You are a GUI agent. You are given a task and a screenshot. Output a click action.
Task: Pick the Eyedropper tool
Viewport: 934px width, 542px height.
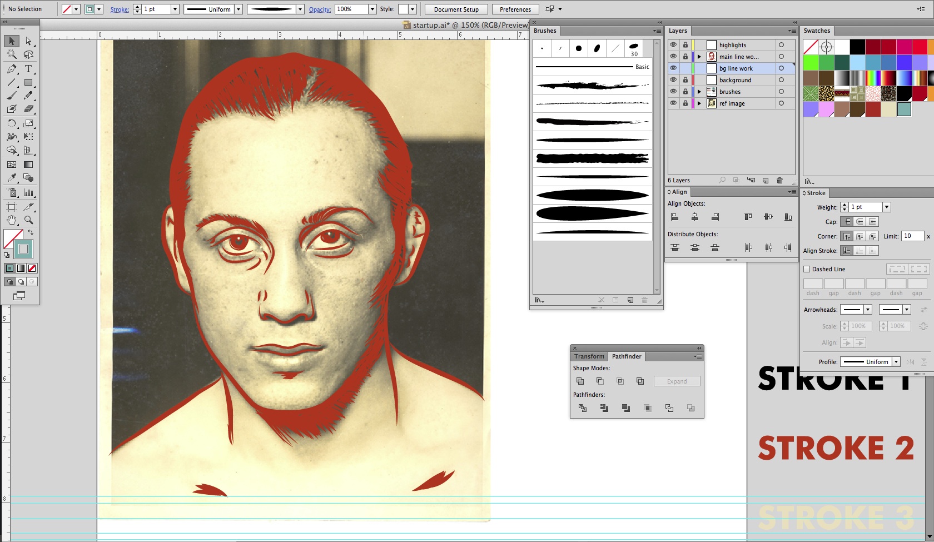12,178
